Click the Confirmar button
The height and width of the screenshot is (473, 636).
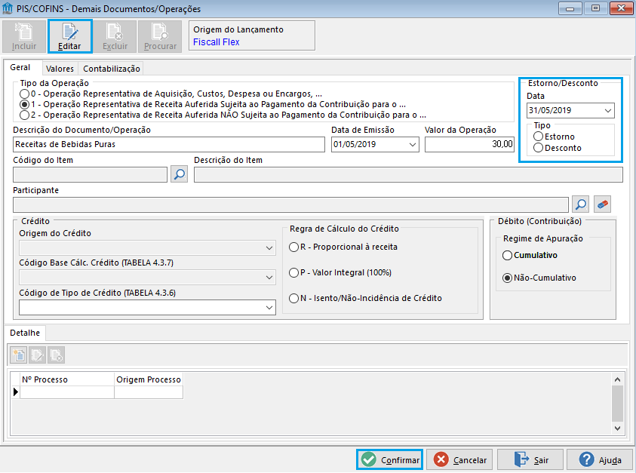click(390, 459)
